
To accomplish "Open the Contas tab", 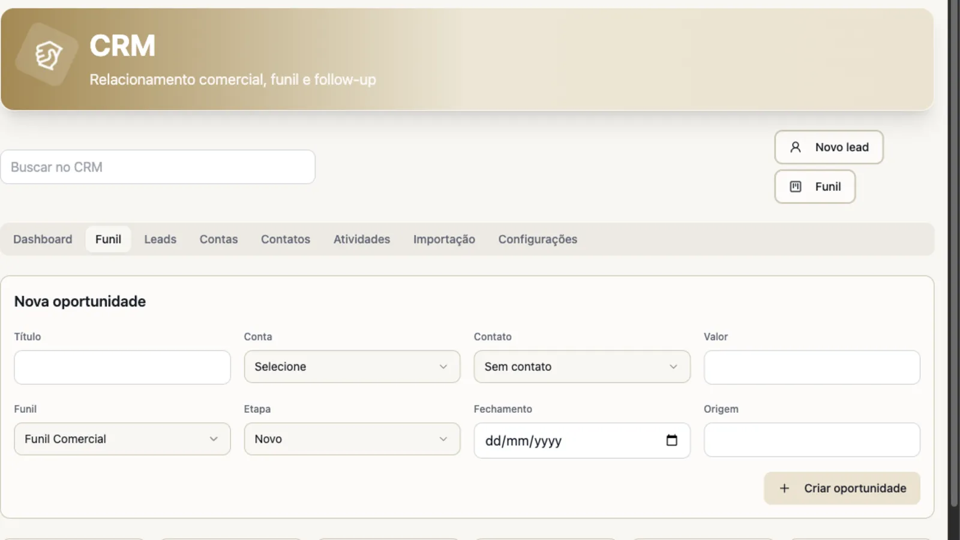I will tap(218, 239).
